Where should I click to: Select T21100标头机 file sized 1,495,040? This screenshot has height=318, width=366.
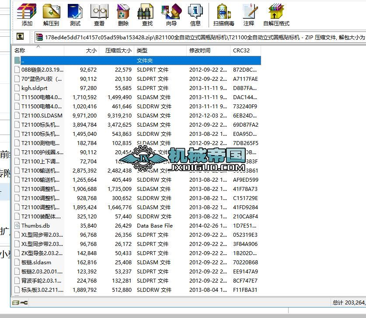137,134
